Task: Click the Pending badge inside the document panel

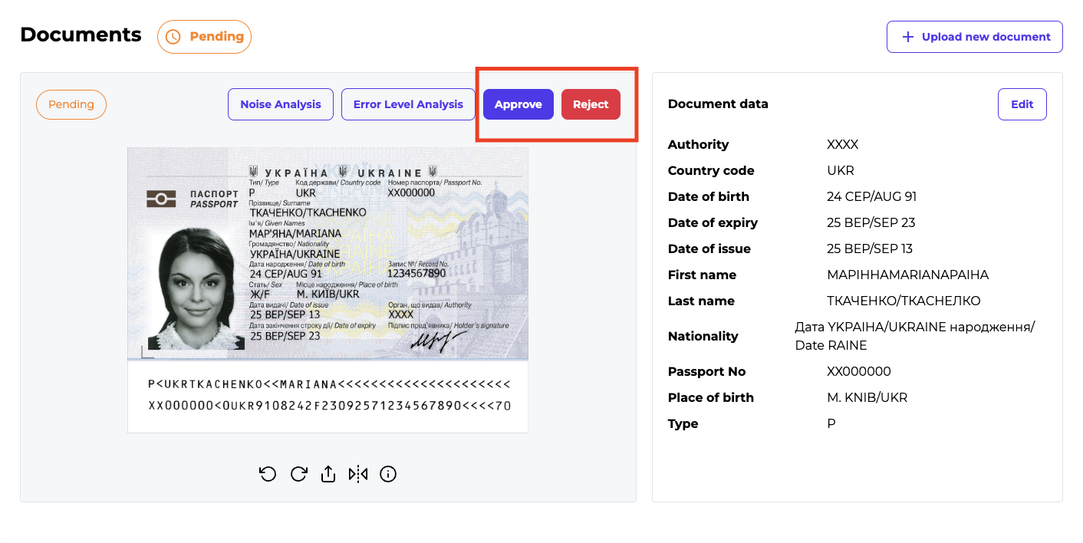Action: [x=71, y=104]
